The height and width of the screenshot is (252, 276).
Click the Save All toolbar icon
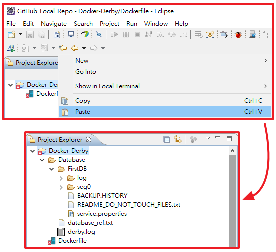[42, 34]
